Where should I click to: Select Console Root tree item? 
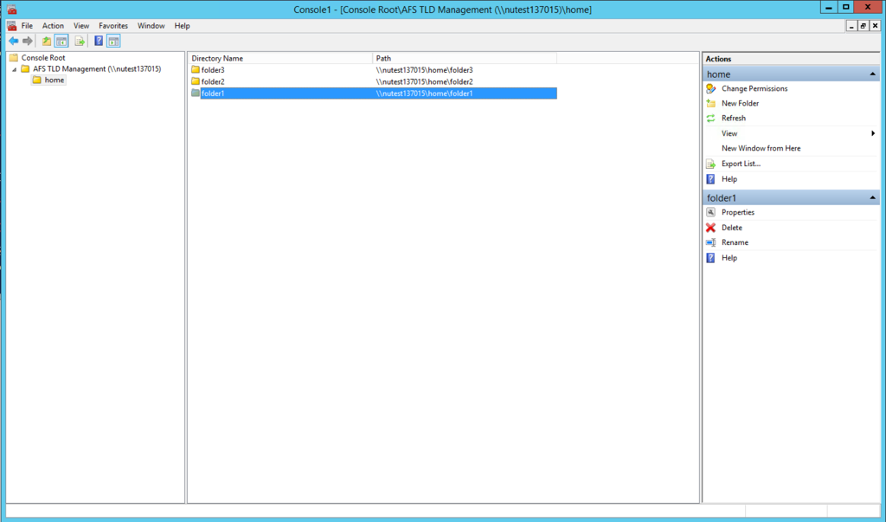click(43, 57)
